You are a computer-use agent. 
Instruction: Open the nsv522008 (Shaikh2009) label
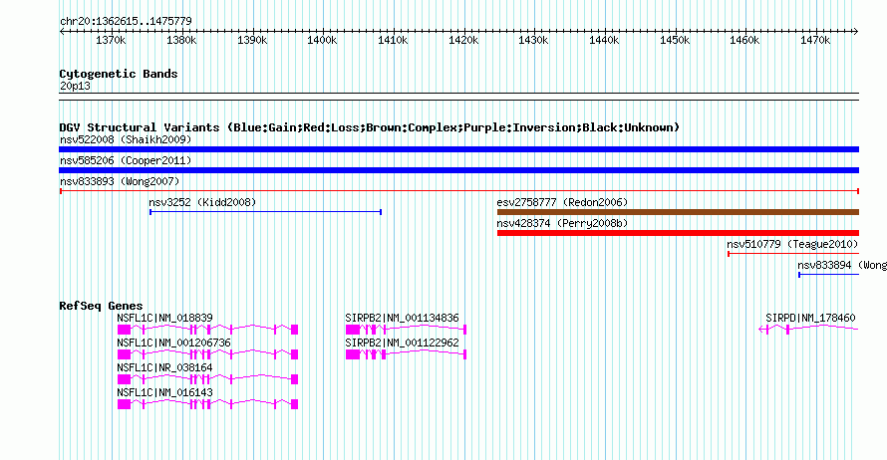126,139
